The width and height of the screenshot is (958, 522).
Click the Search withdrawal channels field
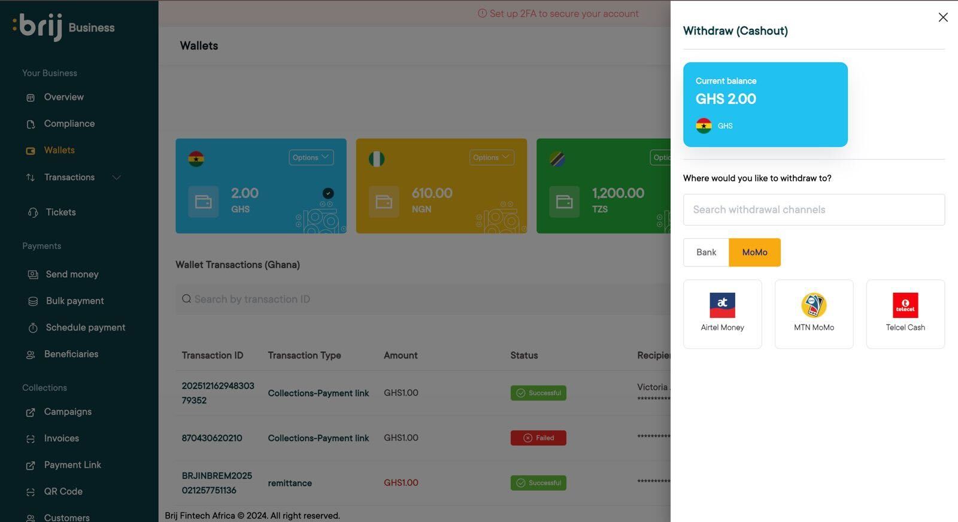click(814, 210)
